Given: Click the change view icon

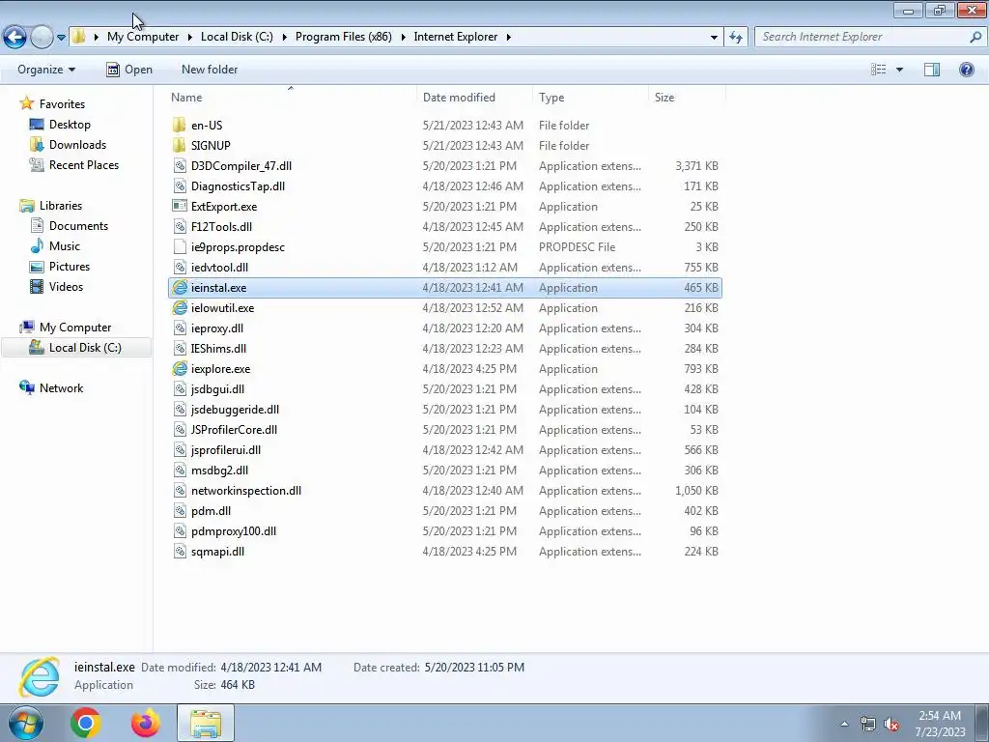Looking at the screenshot, I should 878,70.
